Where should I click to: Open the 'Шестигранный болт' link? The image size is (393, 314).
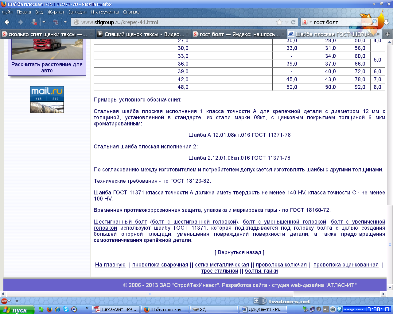coord(120,222)
